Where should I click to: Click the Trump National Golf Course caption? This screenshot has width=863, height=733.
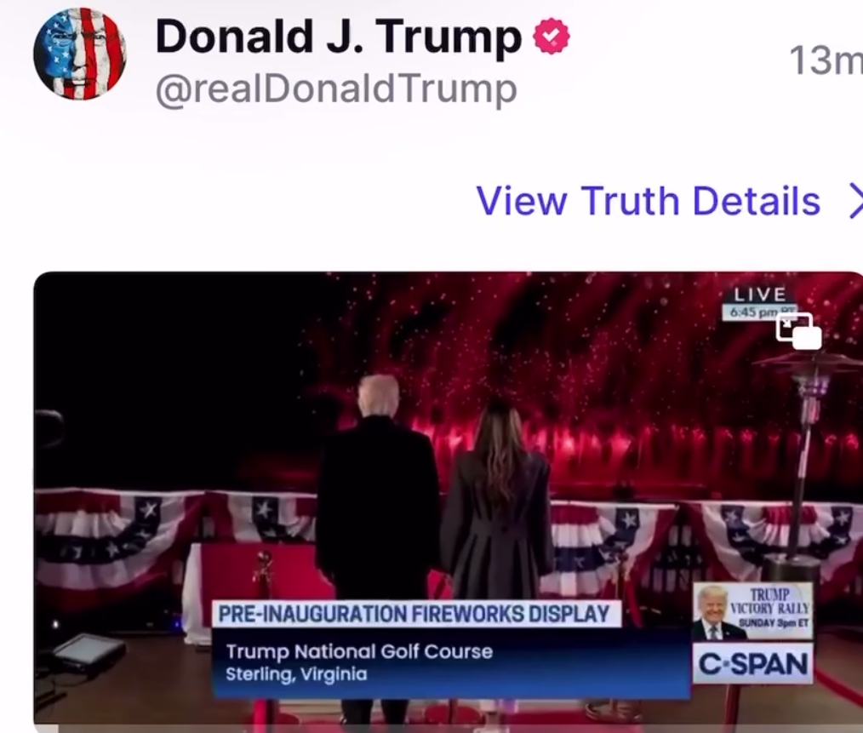tap(359, 651)
